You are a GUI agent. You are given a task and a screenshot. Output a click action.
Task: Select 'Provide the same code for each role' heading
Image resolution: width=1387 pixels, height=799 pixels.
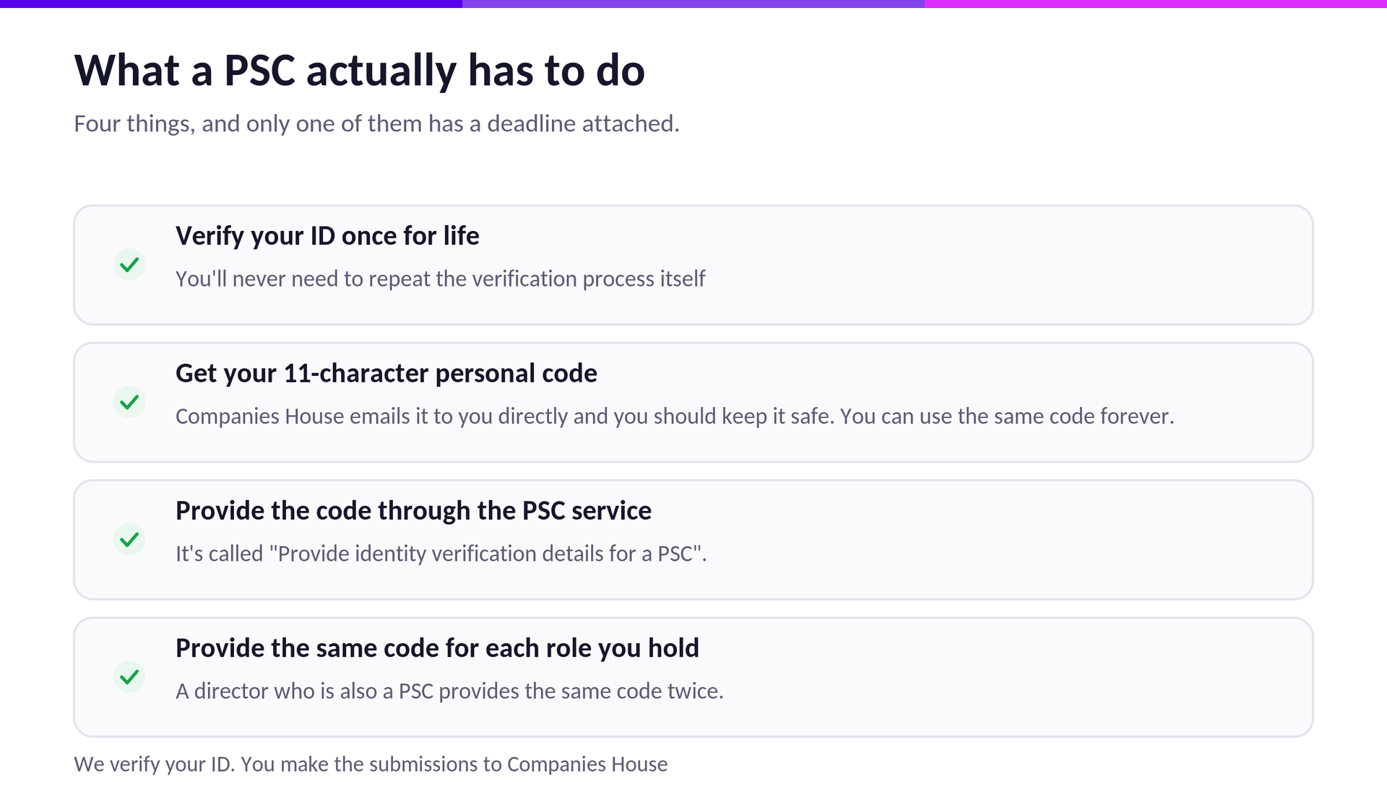(437, 648)
